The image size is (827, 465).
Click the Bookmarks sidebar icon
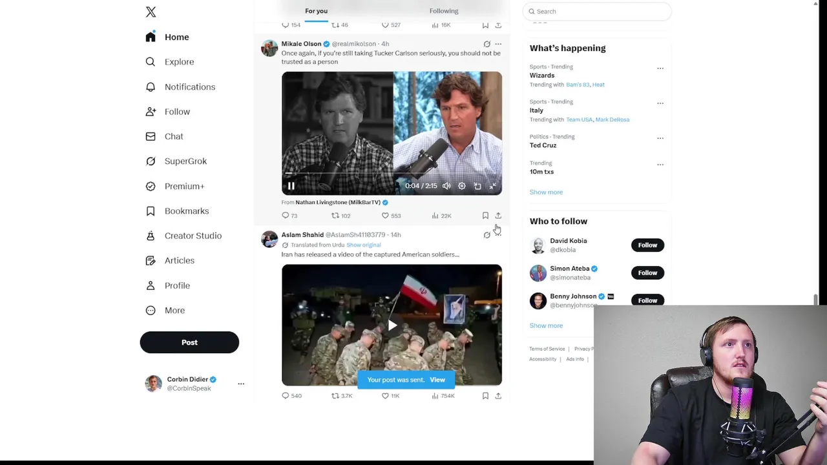[151, 211]
